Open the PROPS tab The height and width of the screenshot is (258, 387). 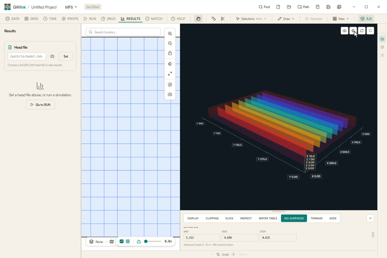pyautogui.click(x=70, y=19)
